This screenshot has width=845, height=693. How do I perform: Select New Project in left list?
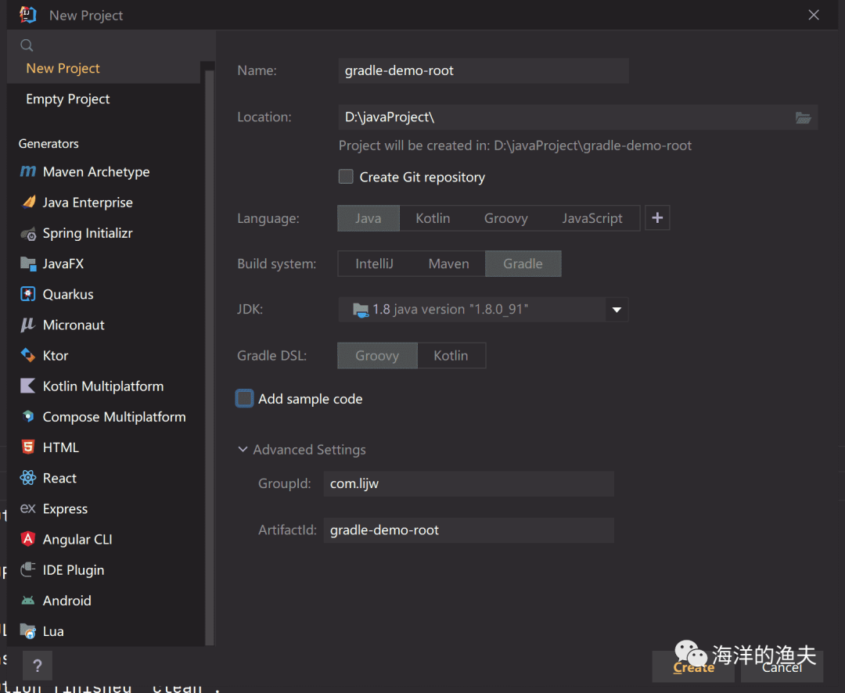(103, 68)
